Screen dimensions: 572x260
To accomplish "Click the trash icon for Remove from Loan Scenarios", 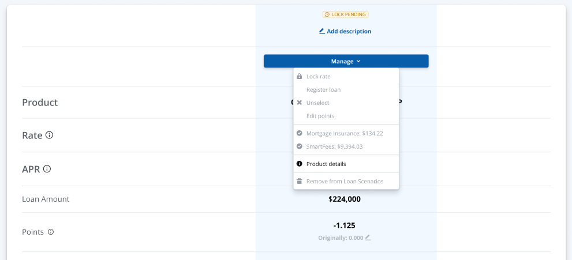I will (x=299, y=181).
